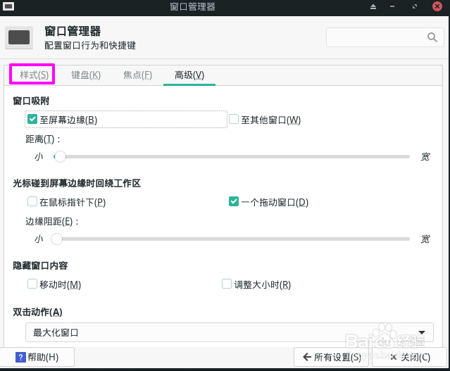Click the 隐藏窗口内容 section heading

pyautogui.click(x=40, y=265)
